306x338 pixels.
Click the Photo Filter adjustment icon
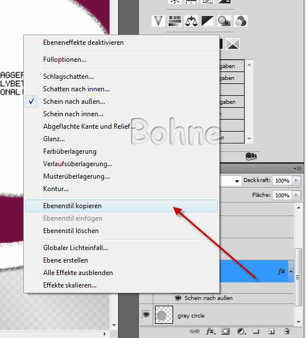coord(224,21)
